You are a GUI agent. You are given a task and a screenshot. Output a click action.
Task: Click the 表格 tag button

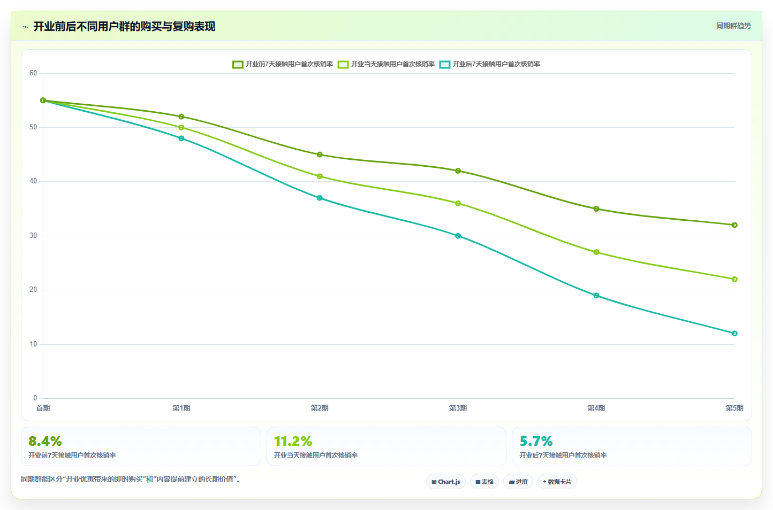pyautogui.click(x=484, y=482)
